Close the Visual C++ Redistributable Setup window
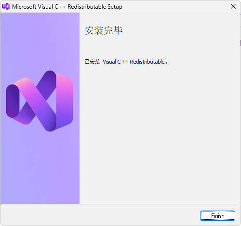 [x=233, y=6]
